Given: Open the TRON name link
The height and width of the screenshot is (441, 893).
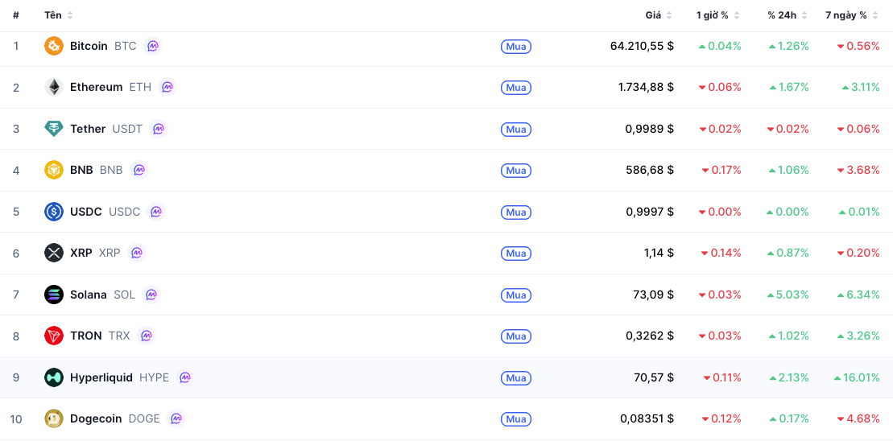Looking at the screenshot, I should tap(86, 336).
